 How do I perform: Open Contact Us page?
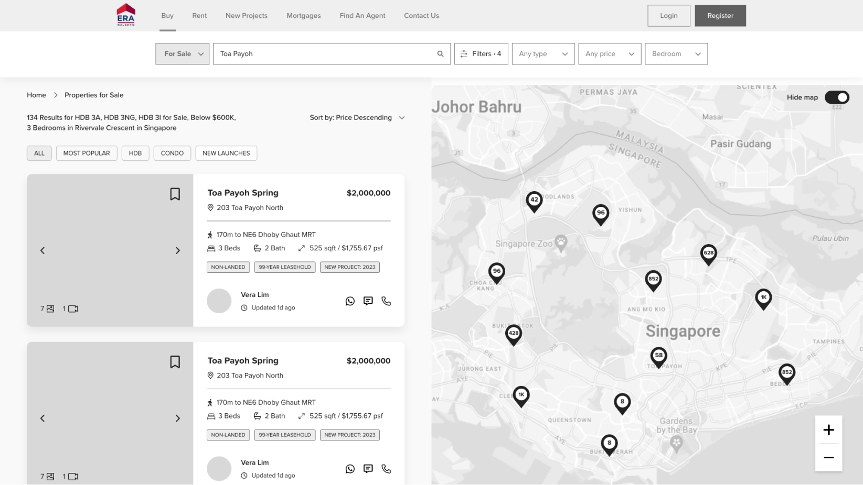tap(422, 16)
